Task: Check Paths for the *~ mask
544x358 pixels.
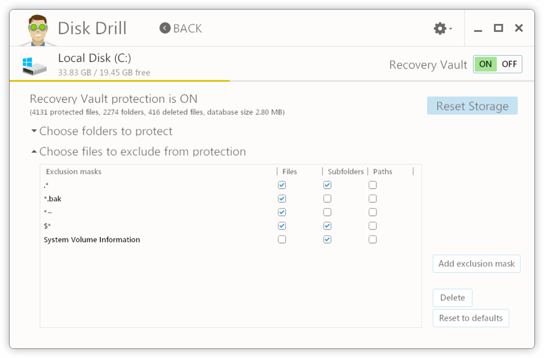Action: pyautogui.click(x=372, y=212)
